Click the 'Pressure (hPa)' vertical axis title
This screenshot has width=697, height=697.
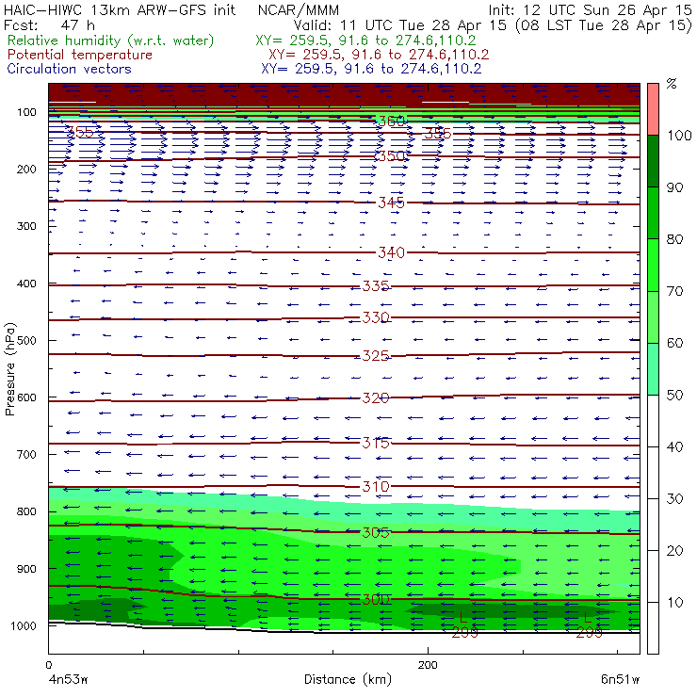pyautogui.click(x=9, y=369)
